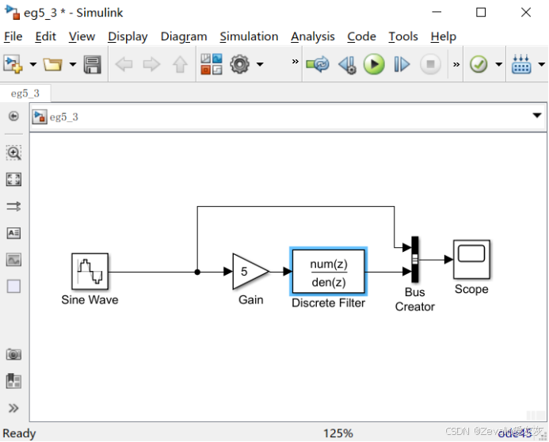This screenshot has height=442, width=549.
Task: Click the Stop simulation button
Action: (430, 64)
